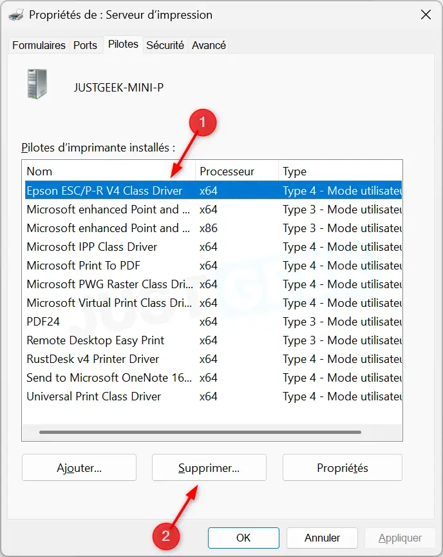Click the server tower icon
This screenshot has height=557, width=443.
[37, 84]
